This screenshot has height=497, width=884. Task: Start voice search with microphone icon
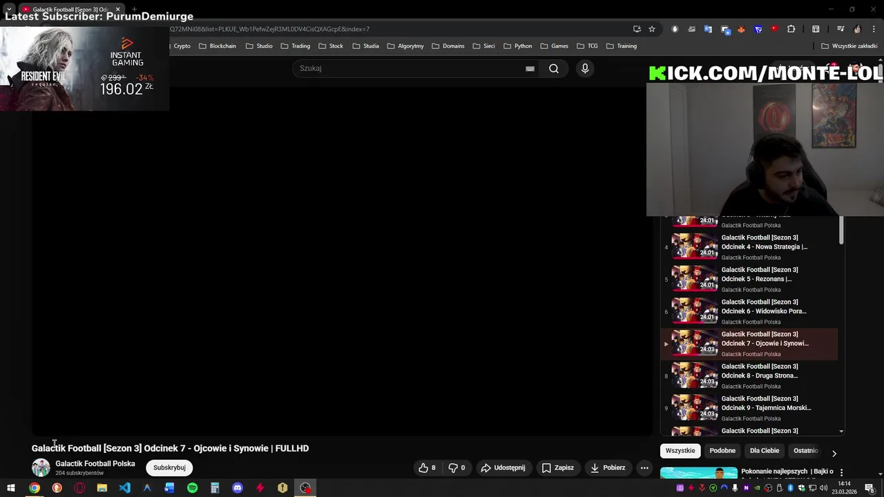click(x=585, y=68)
